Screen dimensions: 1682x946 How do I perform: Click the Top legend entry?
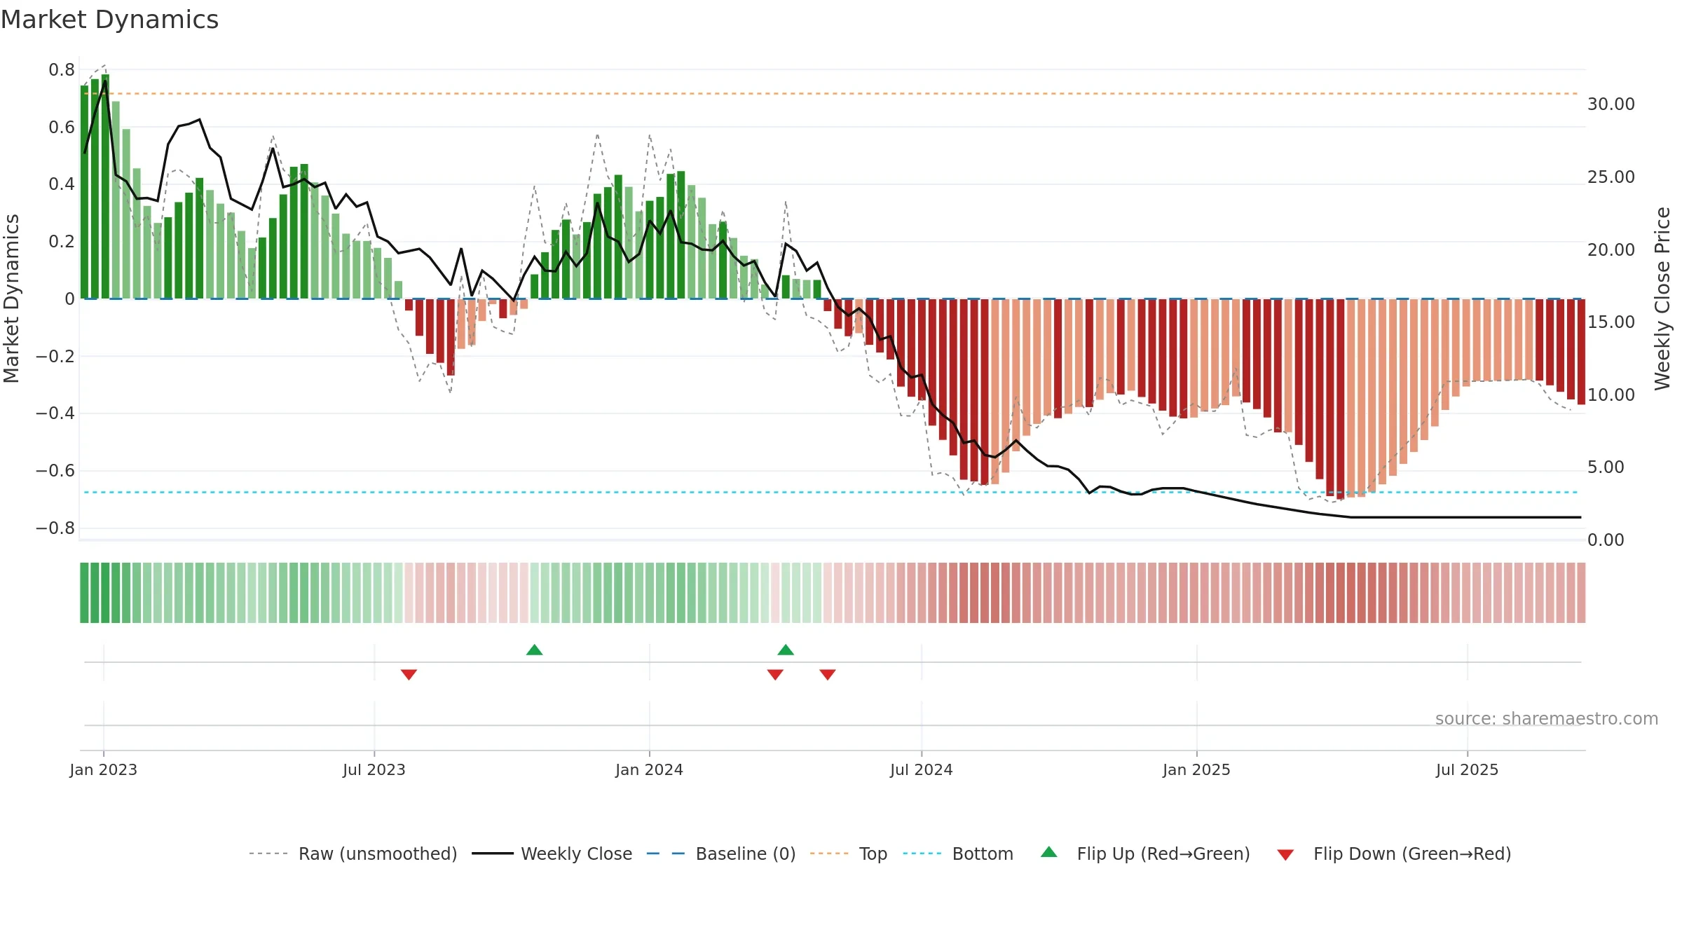(x=849, y=854)
